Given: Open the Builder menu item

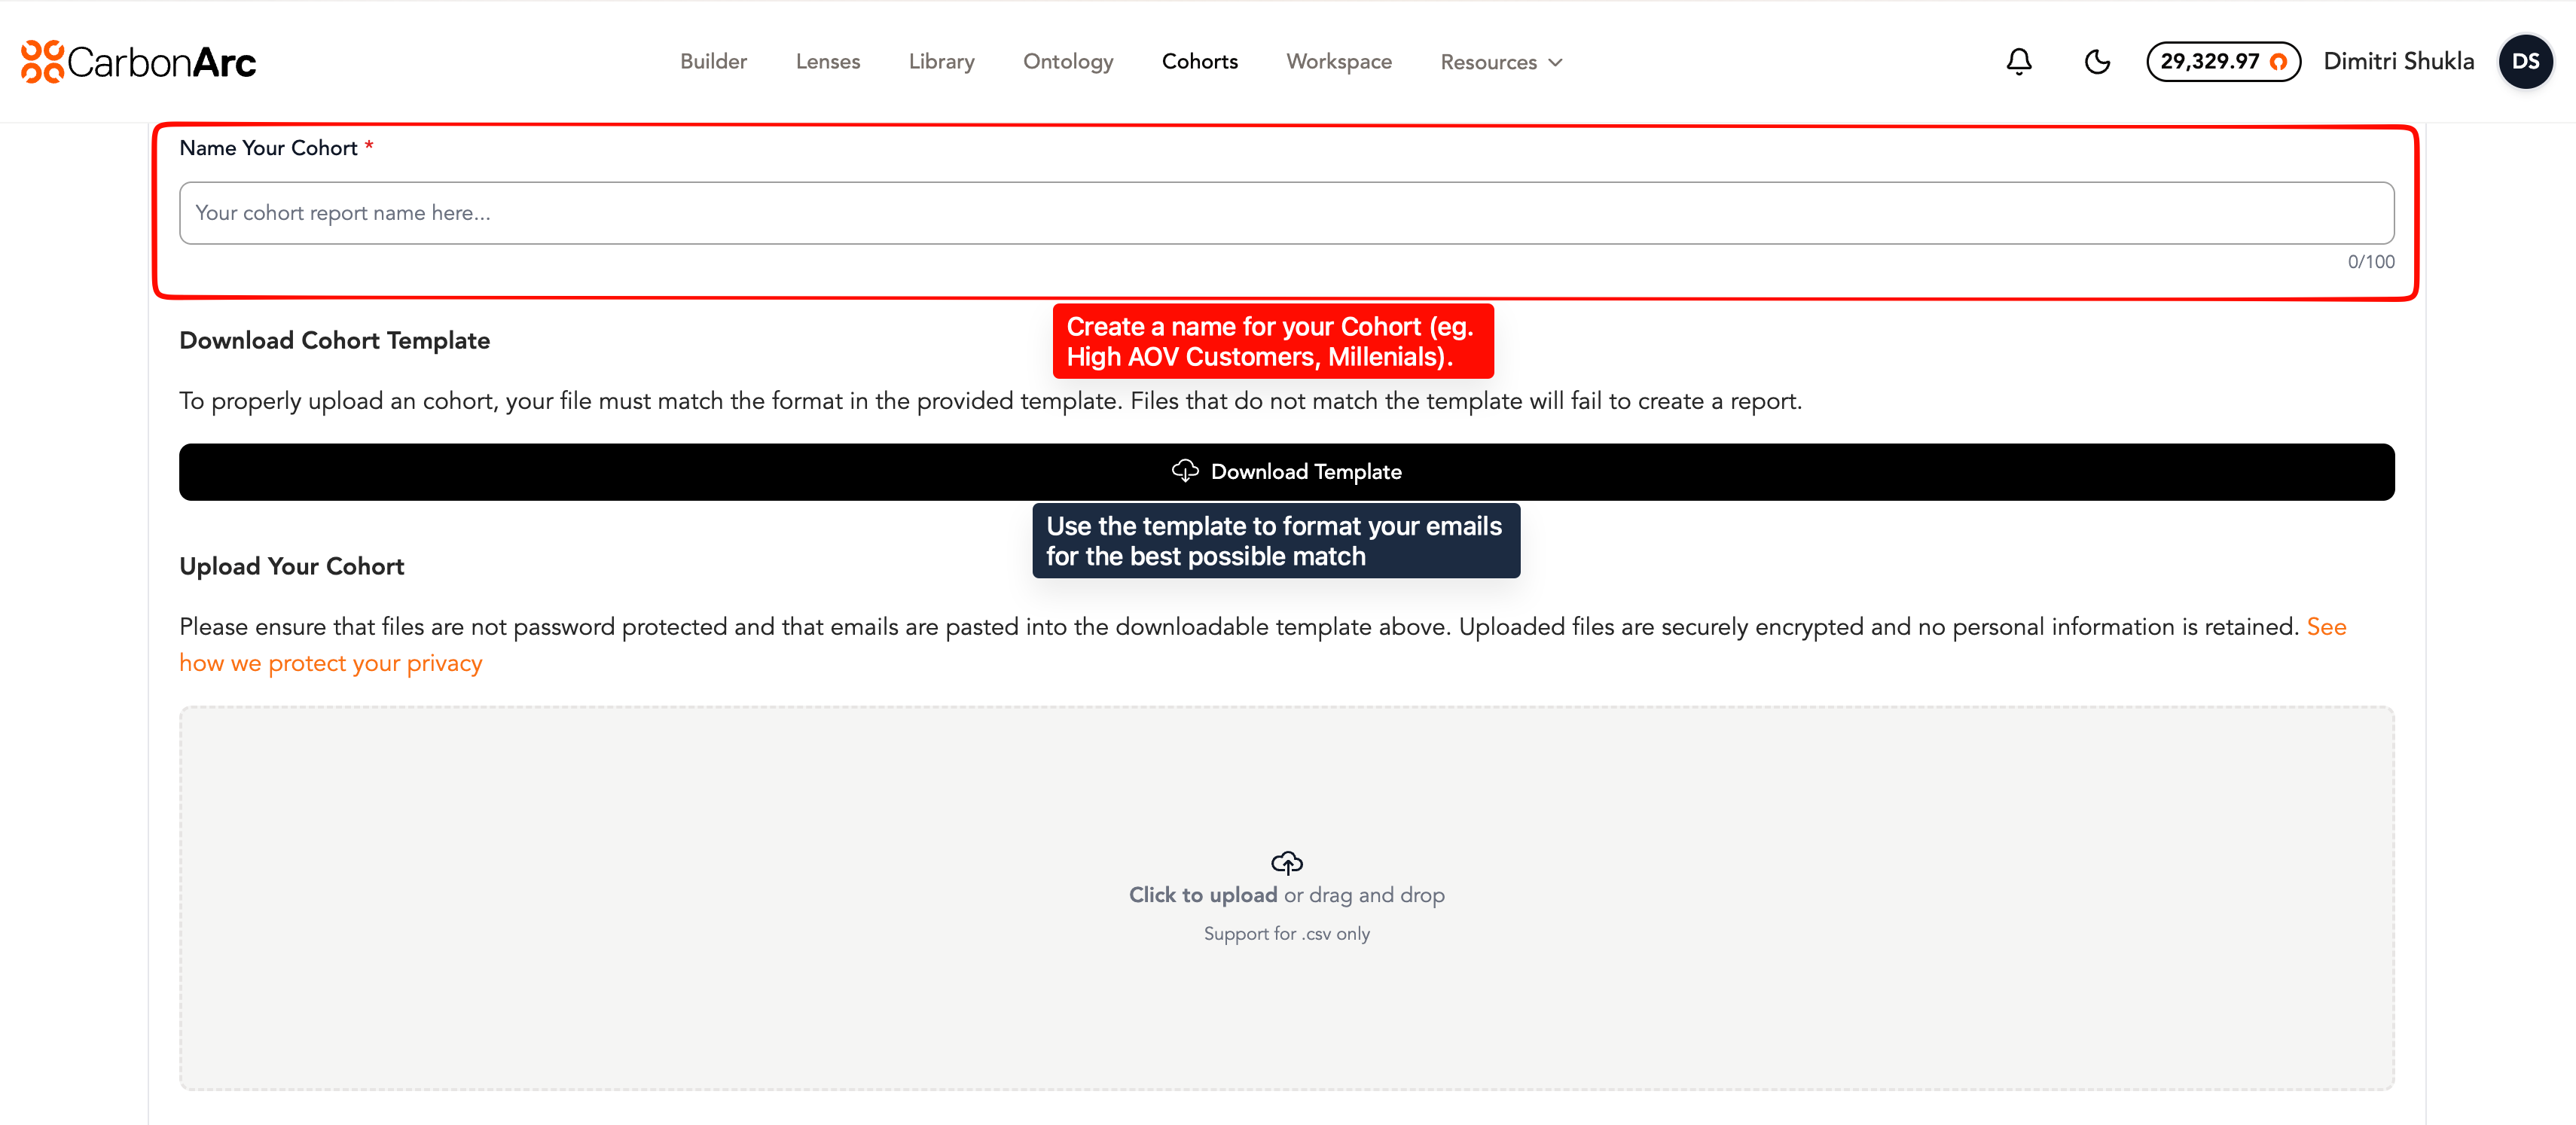Looking at the screenshot, I should [x=713, y=62].
